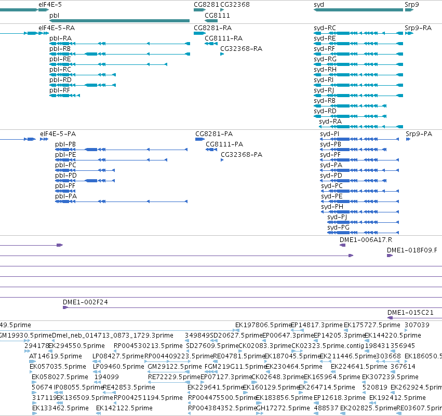The height and width of the screenshot is (416, 442).
Task: Click the eIF4E-5 gene label
Action: click(x=50, y=5)
